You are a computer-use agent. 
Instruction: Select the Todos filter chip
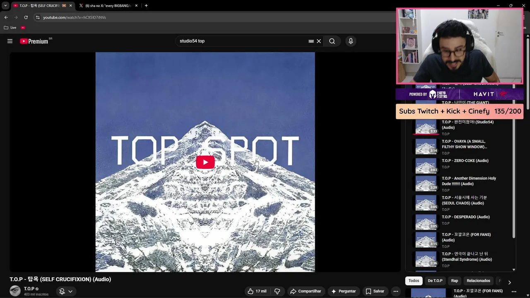click(x=414, y=281)
